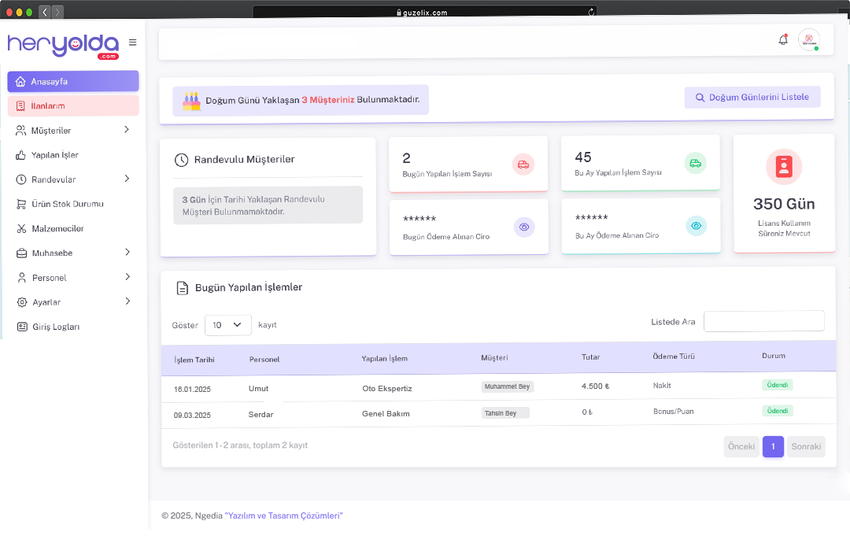Image resolution: width=850 pixels, height=536 pixels.
Task: Sort table by Tutar column header
Action: click(590, 357)
